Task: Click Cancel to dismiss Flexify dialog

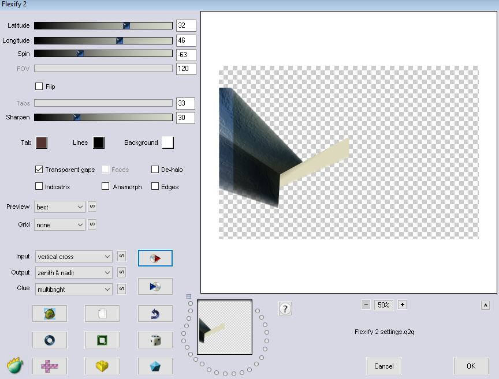Action: click(384, 366)
